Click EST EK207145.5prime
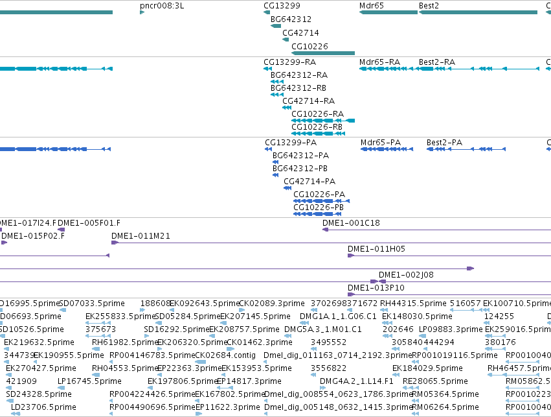The height and width of the screenshot is (417, 551). click(x=255, y=316)
